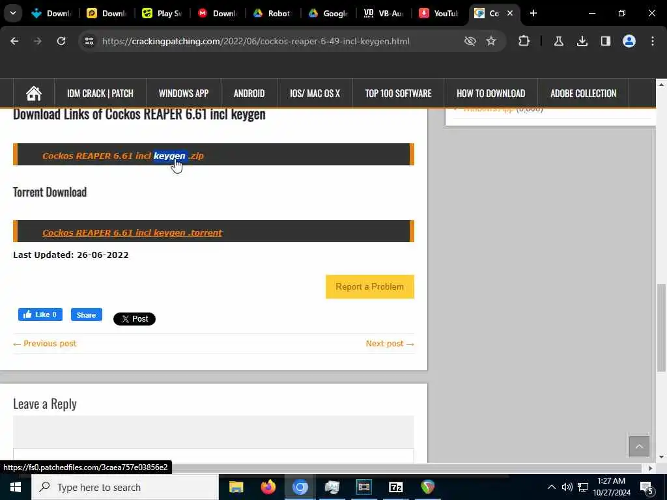Image resolution: width=667 pixels, height=500 pixels.
Task: Switch to the Google Drive tab
Action: coord(328,13)
